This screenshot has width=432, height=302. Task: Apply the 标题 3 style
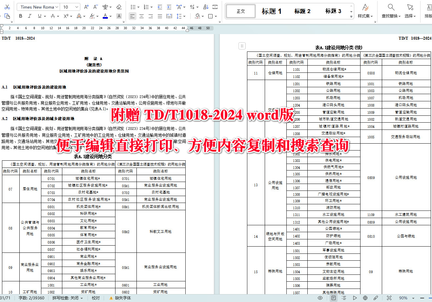click(x=333, y=11)
